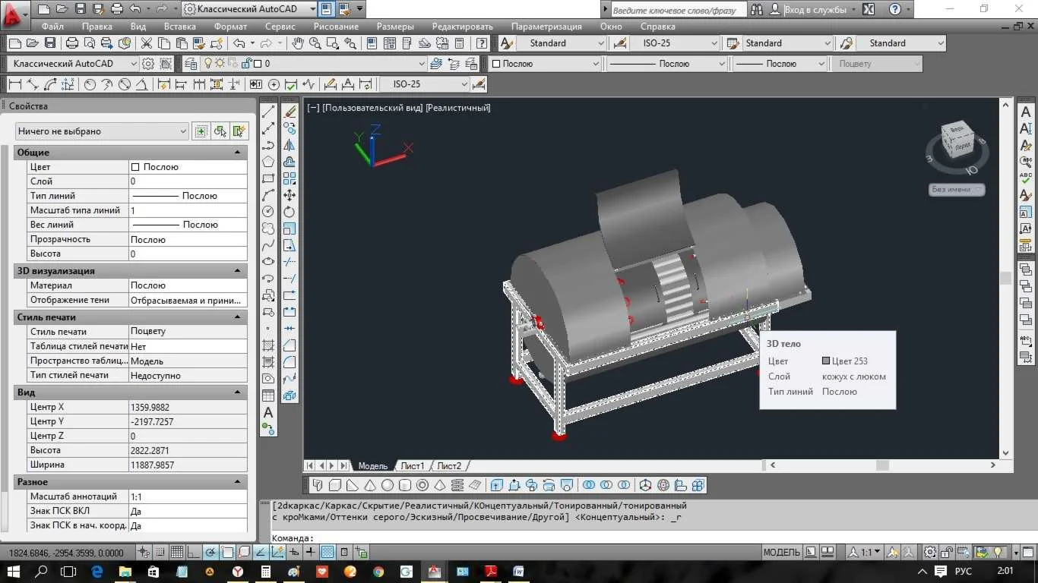Click the Без имени view label
This screenshot has height=583, width=1038.
click(x=956, y=190)
